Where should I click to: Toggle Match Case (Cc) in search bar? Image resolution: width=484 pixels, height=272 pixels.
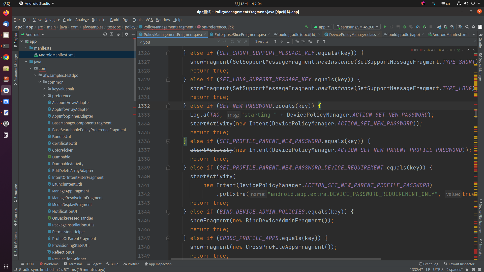[232, 41]
